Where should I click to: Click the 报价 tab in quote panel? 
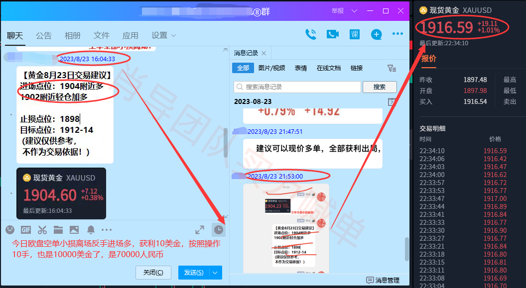[x=429, y=59]
